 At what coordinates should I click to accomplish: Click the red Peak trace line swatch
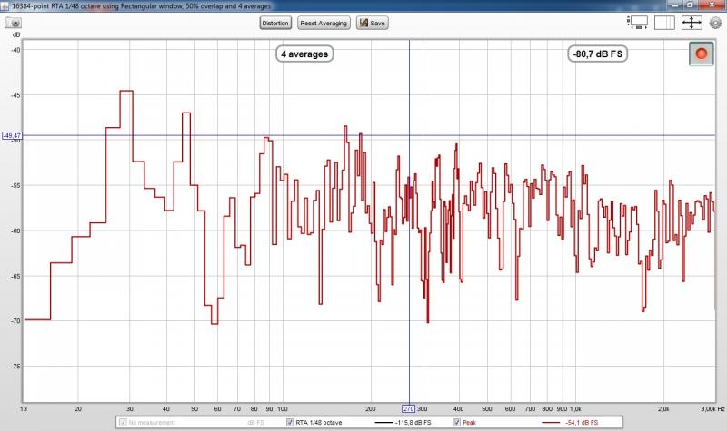tap(551, 423)
